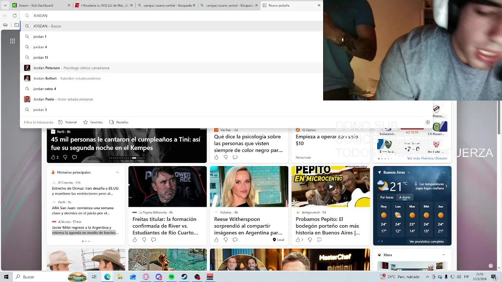Go back with the browser back arrow
The height and width of the screenshot is (282, 502).
[5, 16]
